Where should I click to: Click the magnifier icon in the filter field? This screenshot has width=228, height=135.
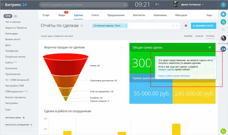173,26
